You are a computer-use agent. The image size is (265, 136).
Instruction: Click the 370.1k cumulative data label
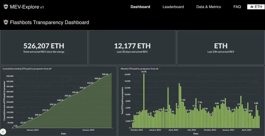(x=83, y=88)
